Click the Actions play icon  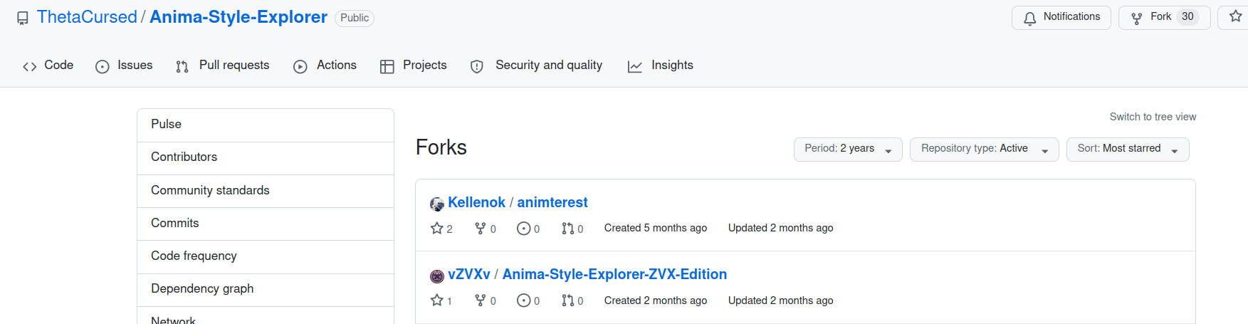(300, 66)
